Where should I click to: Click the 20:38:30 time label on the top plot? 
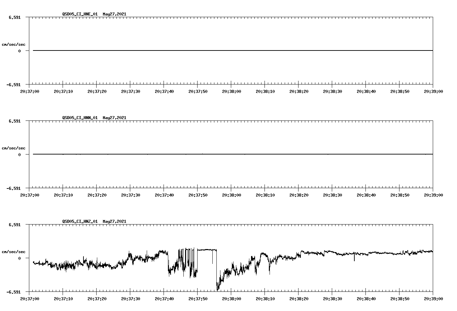coord(332,91)
